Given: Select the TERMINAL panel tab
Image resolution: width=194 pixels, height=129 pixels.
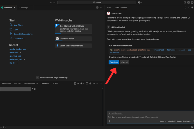Looking at the screenshot, I should [x=45, y=83].
